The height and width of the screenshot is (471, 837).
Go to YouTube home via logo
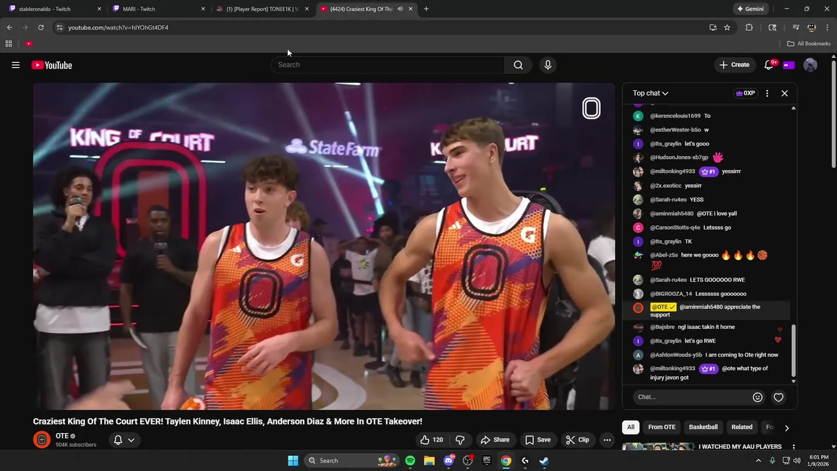pyautogui.click(x=52, y=65)
